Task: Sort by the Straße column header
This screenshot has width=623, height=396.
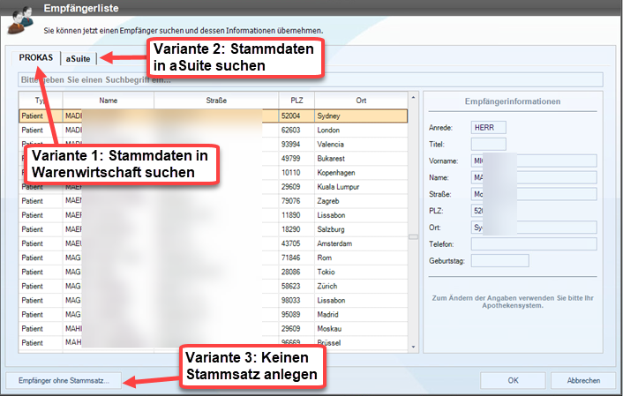Action: pyautogui.click(x=216, y=101)
